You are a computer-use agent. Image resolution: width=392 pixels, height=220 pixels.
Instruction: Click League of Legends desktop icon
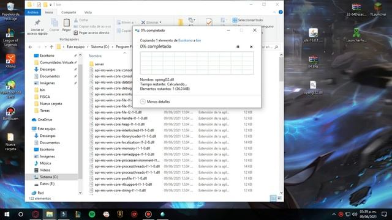point(10,37)
